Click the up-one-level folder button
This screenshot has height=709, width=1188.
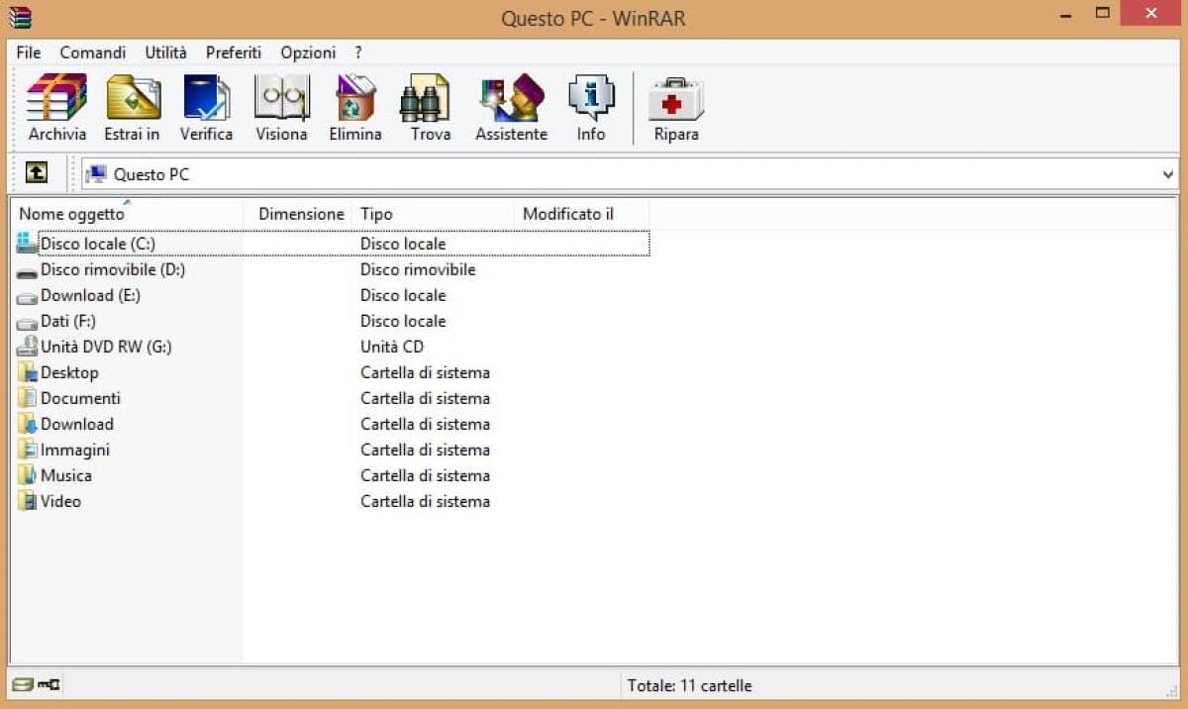(x=37, y=172)
